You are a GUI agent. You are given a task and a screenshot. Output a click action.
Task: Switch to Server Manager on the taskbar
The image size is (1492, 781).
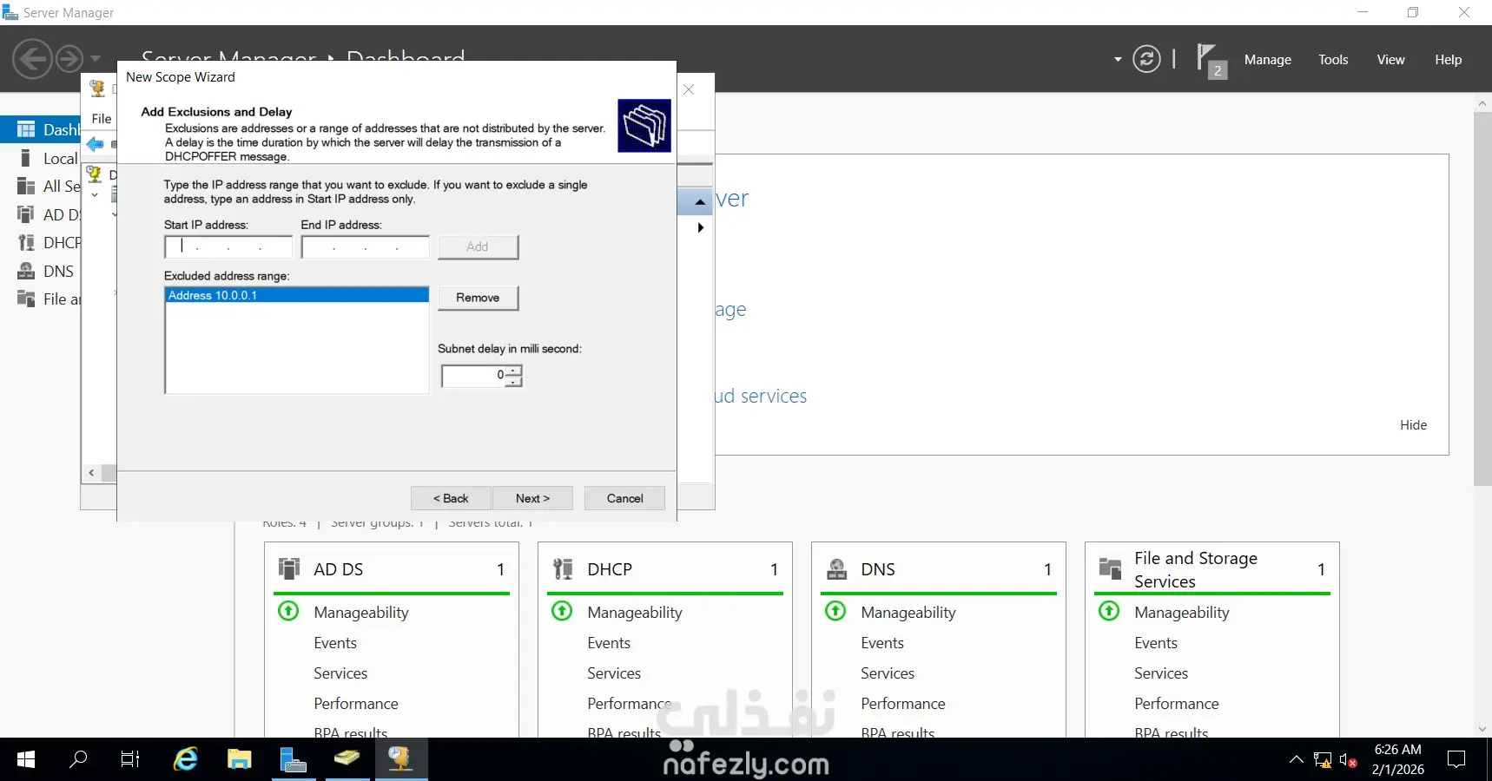click(293, 759)
